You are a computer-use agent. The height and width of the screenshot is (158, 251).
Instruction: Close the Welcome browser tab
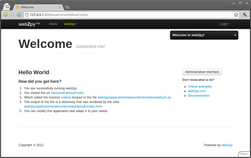point(60,7)
